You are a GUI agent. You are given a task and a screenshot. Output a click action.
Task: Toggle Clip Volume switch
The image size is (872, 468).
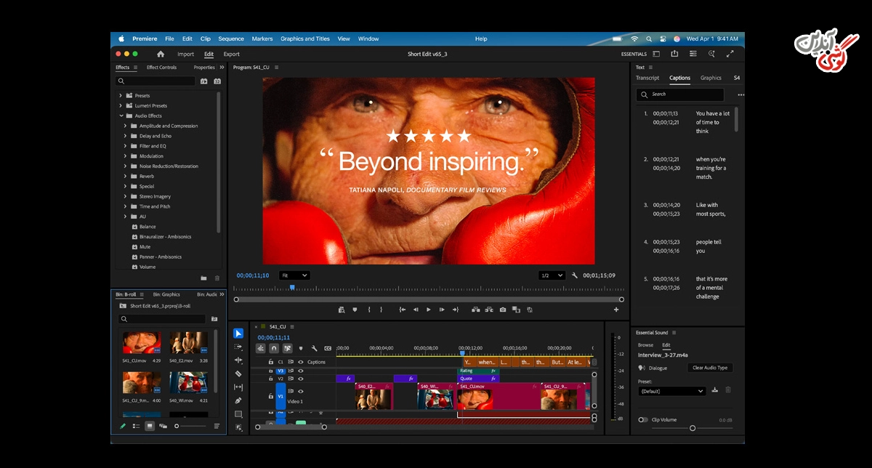click(x=643, y=419)
